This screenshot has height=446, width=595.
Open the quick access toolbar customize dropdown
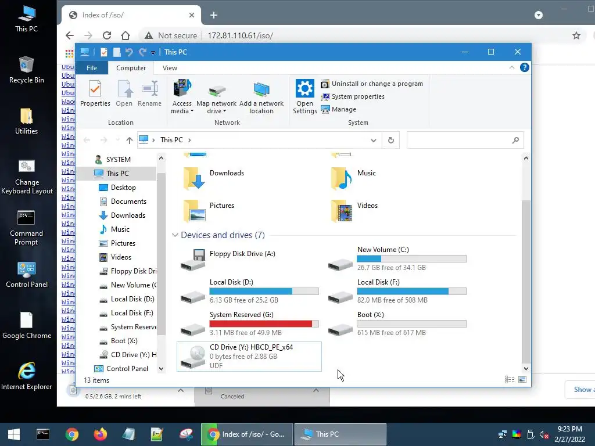(153, 52)
